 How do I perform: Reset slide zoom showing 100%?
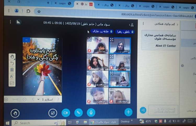(x=15, y=99)
